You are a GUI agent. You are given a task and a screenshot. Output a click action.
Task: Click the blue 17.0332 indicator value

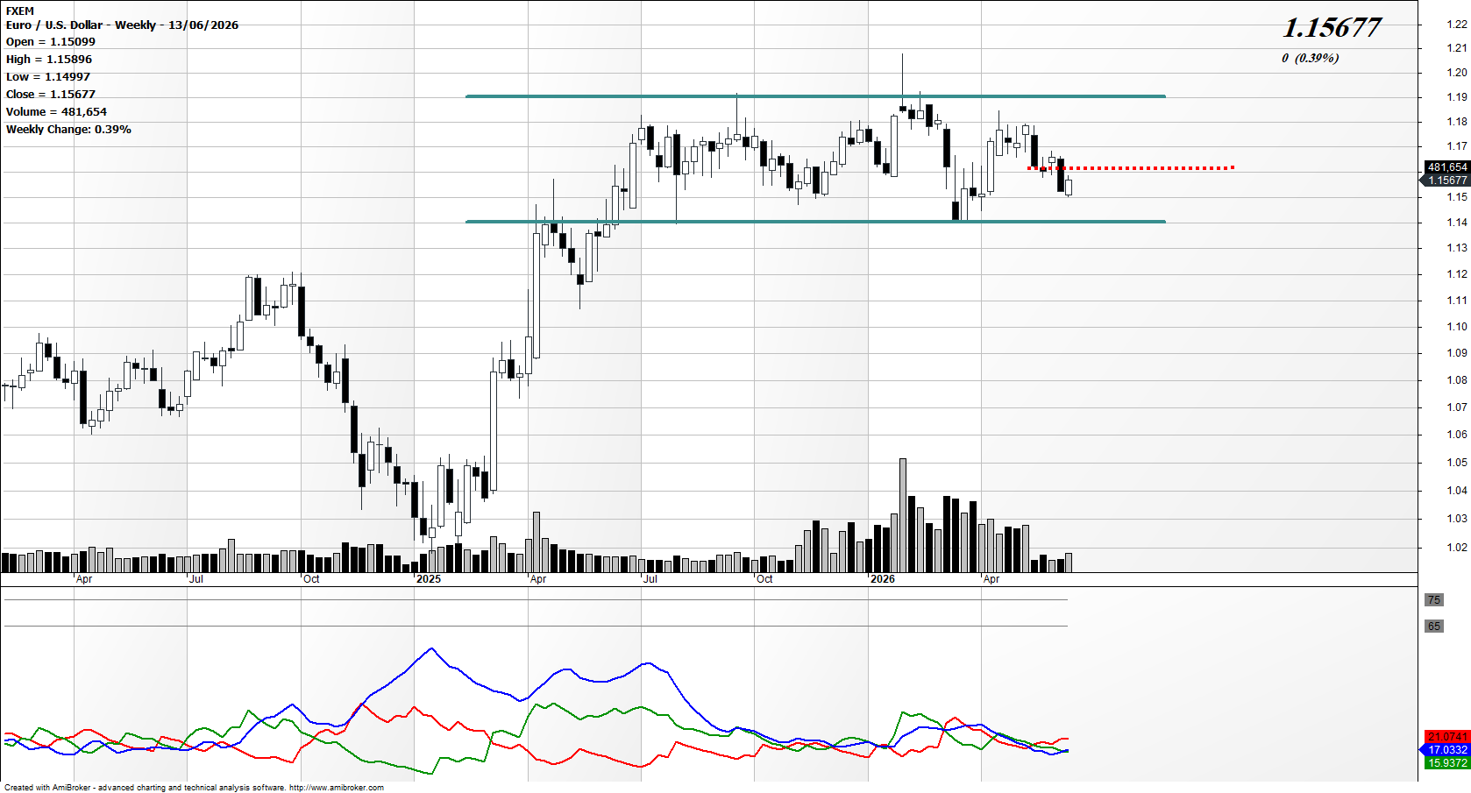click(x=1447, y=750)
